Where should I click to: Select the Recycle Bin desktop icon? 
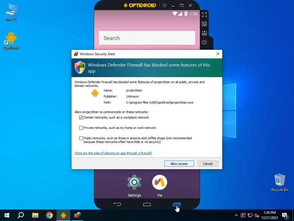point(280,183)
